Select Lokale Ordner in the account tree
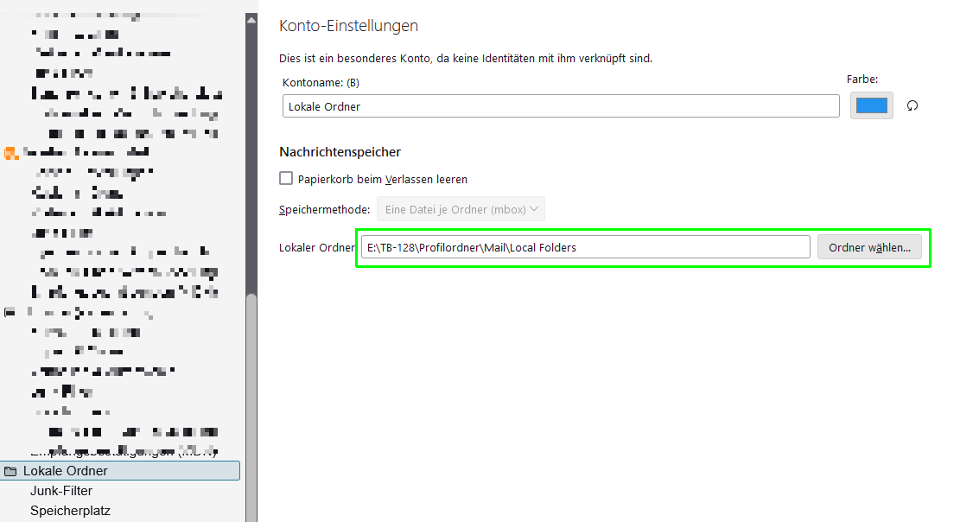 [x=120, y=470]
